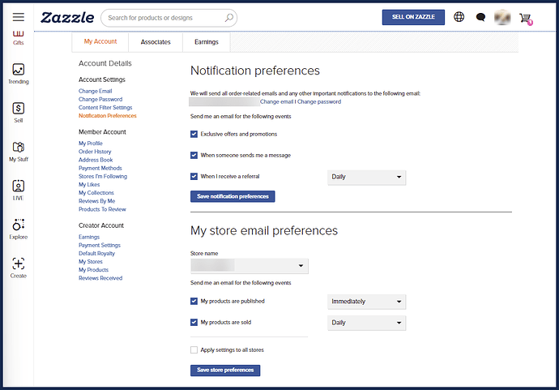The width and height of the screenshot is (559, 390).
Task: Open Reviews By Me link
Action: point(96,200)
